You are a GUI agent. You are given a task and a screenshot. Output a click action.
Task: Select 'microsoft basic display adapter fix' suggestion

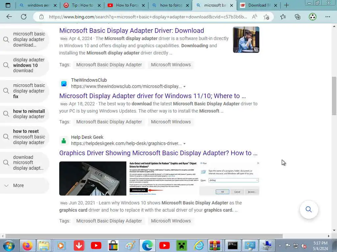25,91
